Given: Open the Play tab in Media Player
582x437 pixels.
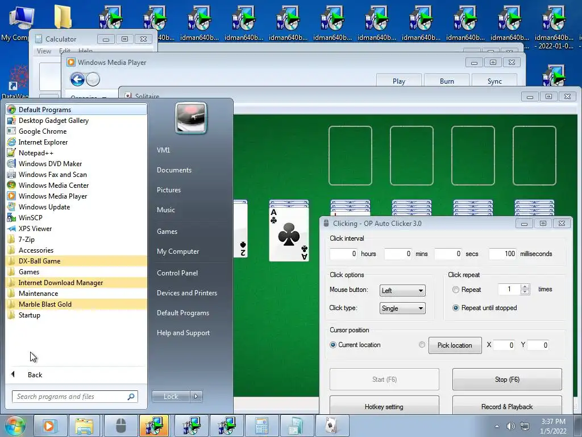Looking at the screenshot, I should point(398,81).
